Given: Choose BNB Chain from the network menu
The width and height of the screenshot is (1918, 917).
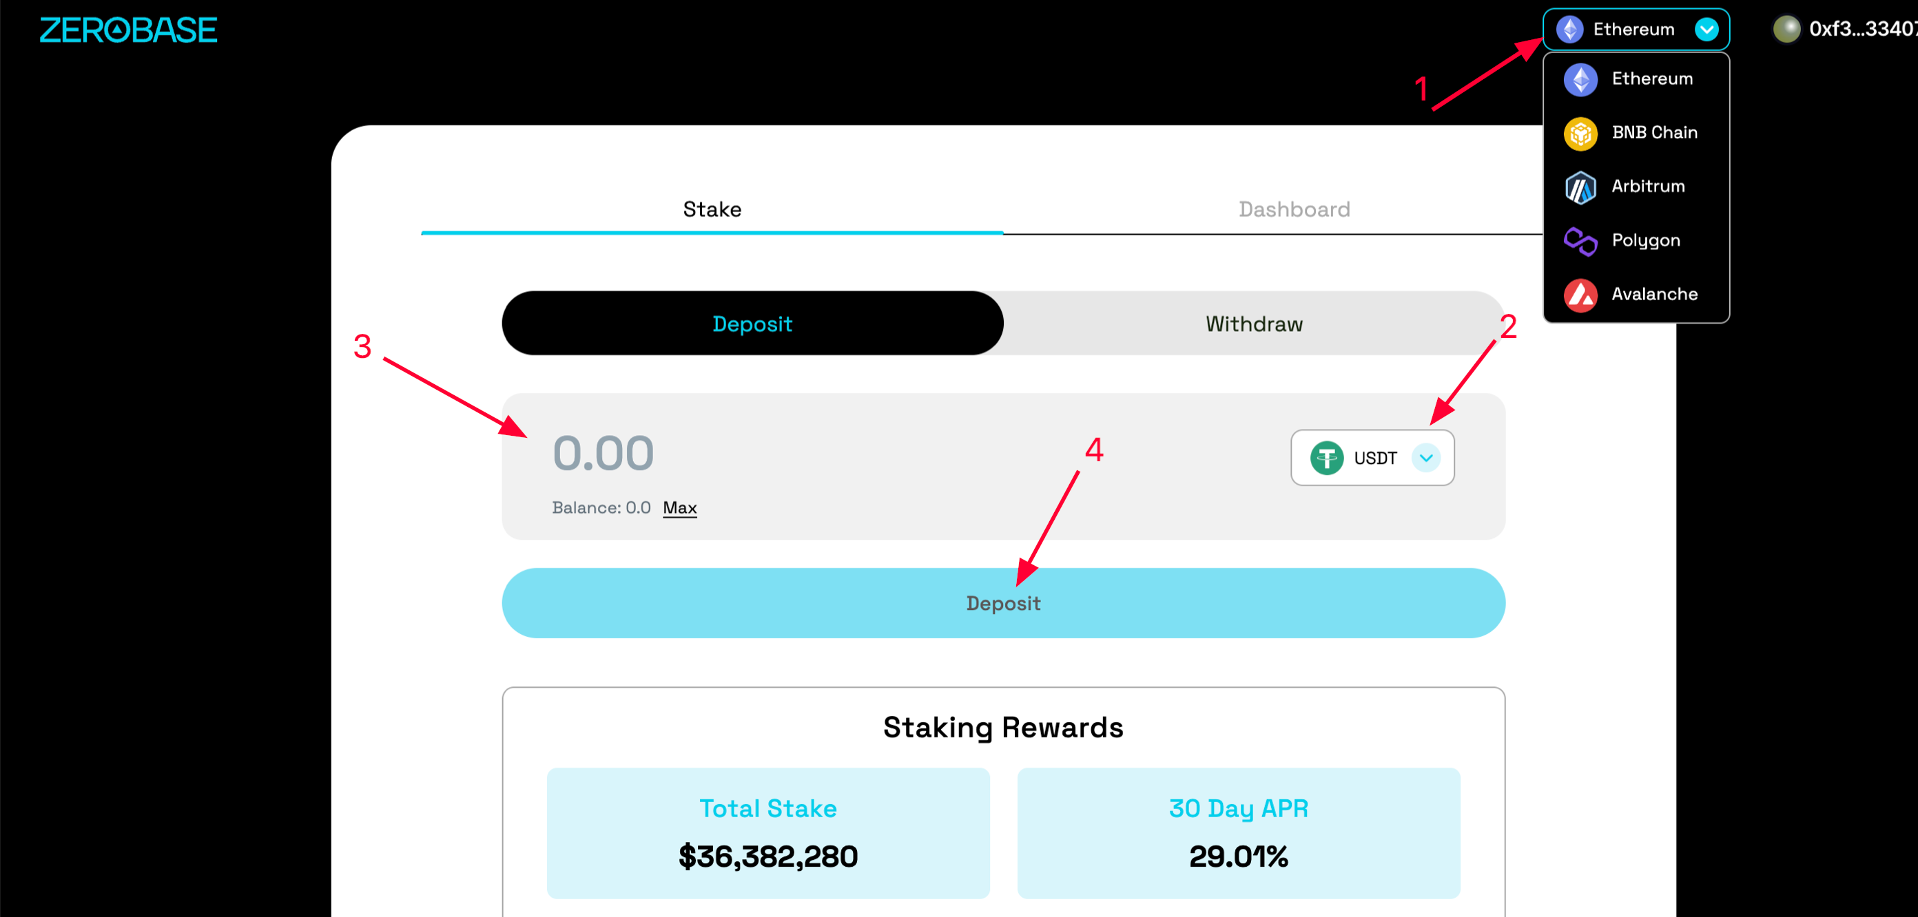Looking at the screenshot, I should click(x=1654, y=134).
